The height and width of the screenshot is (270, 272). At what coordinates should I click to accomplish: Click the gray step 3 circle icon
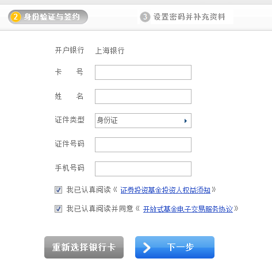tap(145, 17)
